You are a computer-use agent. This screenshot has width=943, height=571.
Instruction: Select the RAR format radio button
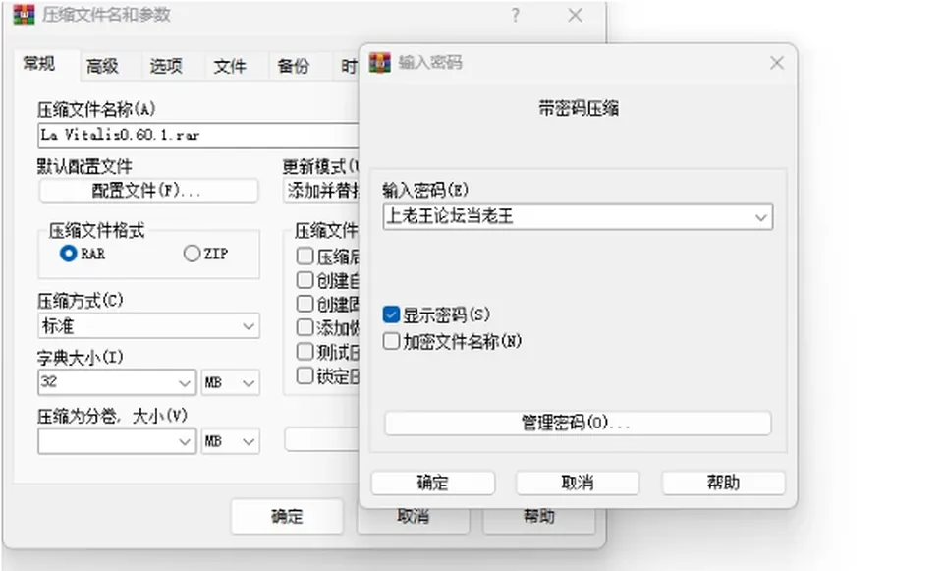[69, 254]
